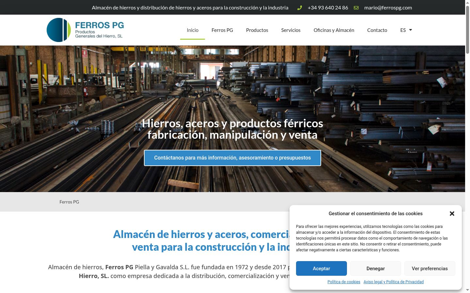The width and height of the screenshot is (470, 293).
Task: Open the Contacto page
Action: click(377, 30)
